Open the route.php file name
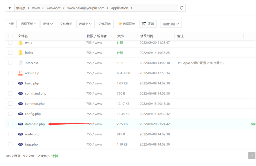The width and height of the screenshot is (256, 166). (32, 134)
